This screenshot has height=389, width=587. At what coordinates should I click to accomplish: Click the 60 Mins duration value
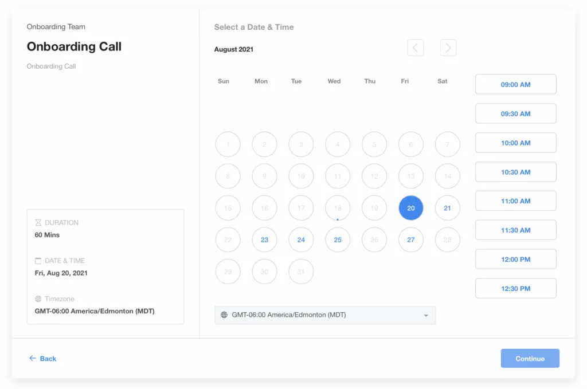pyautogui.click(x=47, y=235)
